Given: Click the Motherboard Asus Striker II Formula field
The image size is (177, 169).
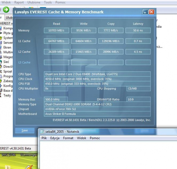Looking at the screenshot, I should [97, 114].
